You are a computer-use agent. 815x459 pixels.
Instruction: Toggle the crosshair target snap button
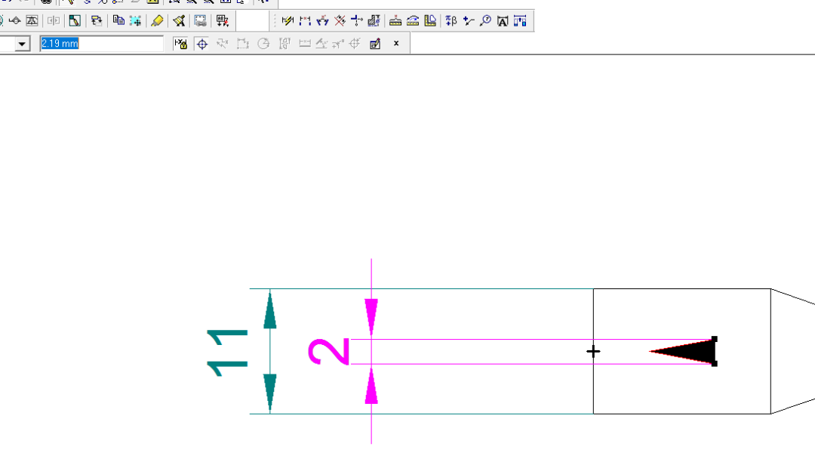[202, 44]
